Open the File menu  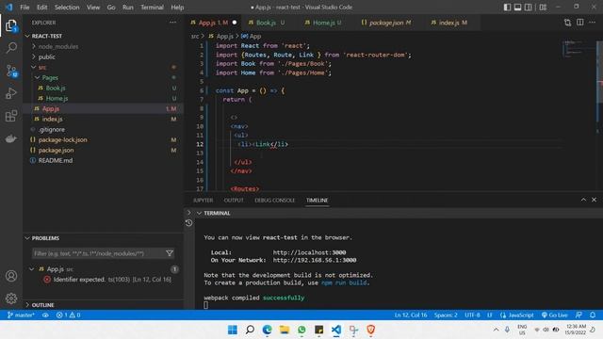pyautogui.click(x=24, y=7)
